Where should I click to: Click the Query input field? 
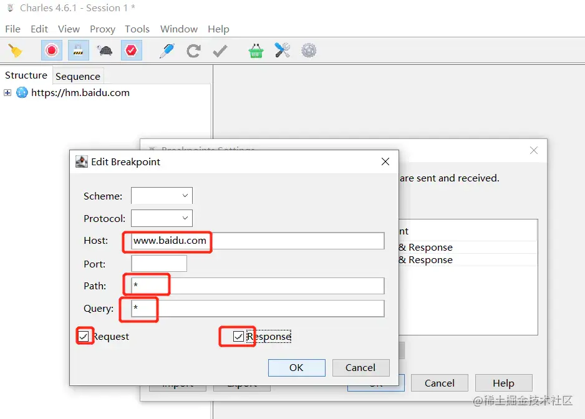click(x=258, y=309)
